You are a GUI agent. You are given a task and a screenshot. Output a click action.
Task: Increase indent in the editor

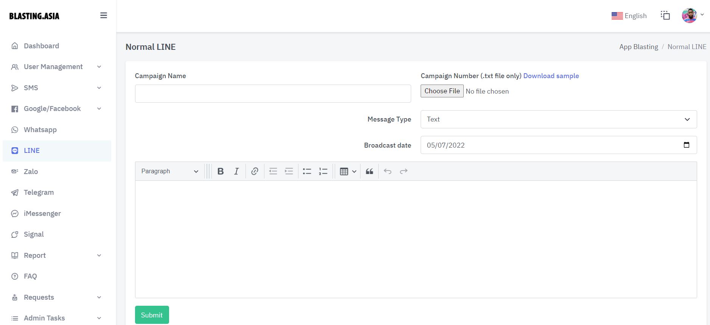tap(289, 171)
